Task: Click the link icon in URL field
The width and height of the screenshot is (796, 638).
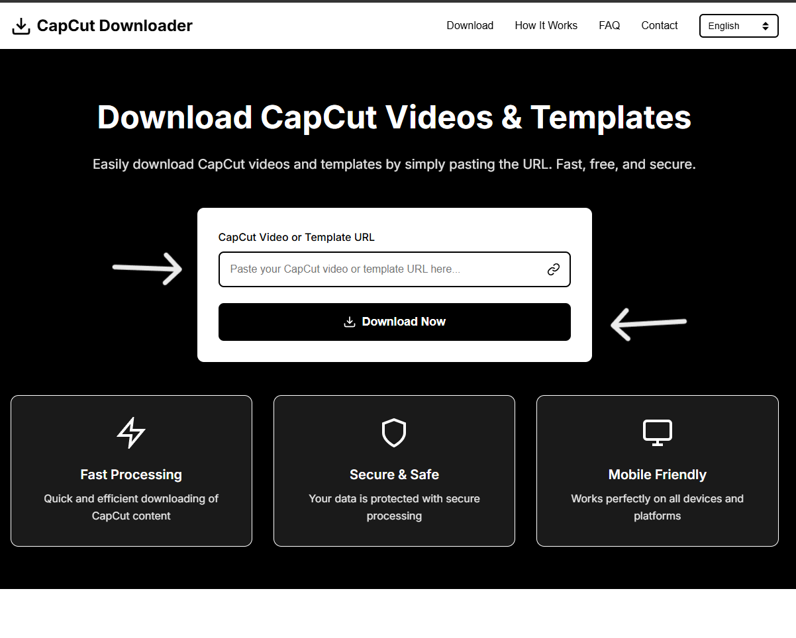Action: point(554,269)
